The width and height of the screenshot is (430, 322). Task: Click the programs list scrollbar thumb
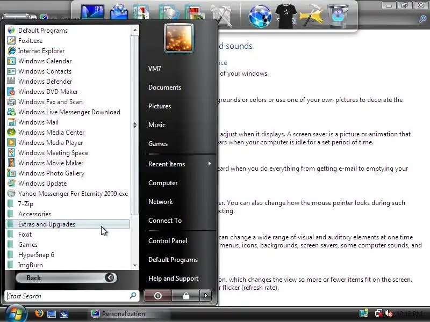pos(134,125)
